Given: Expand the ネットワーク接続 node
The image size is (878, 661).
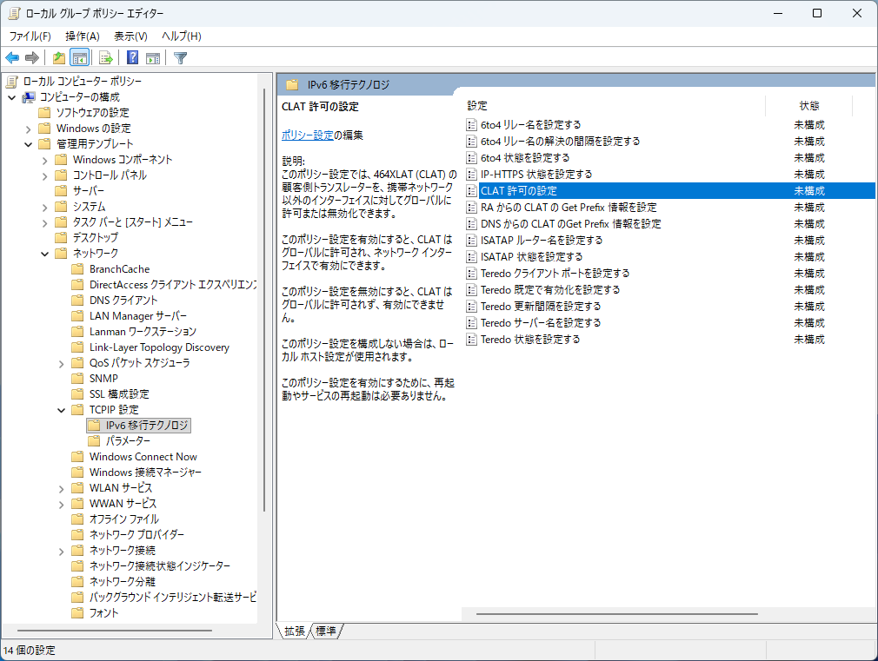Looking at the screenshot, I should 62,551.
